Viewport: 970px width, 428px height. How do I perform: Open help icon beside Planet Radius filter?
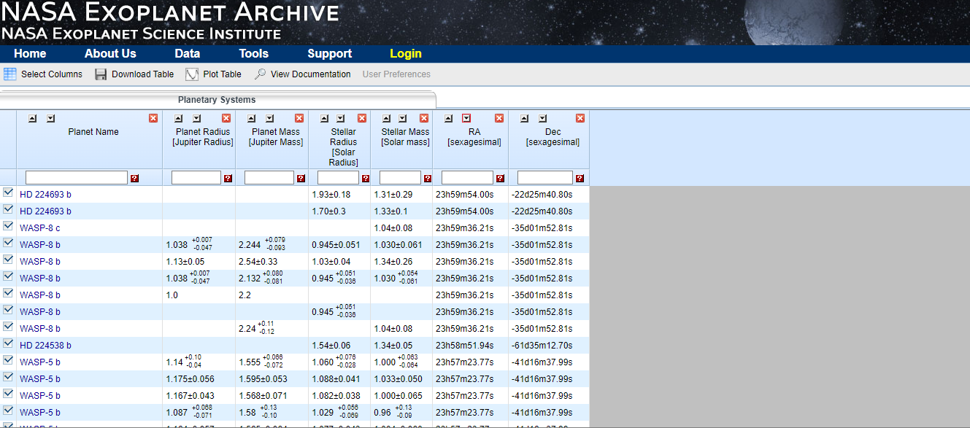(x=228, y=178)
